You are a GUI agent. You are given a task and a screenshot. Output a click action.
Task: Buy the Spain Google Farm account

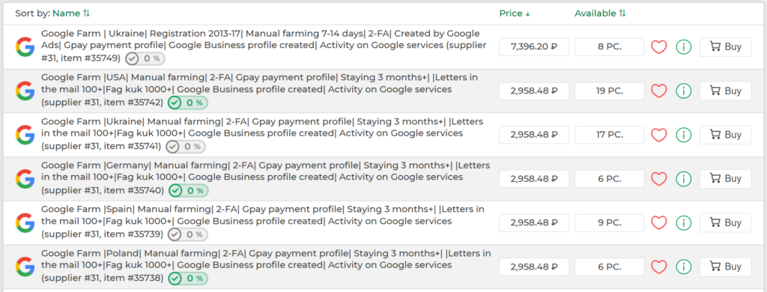[725, 223]
